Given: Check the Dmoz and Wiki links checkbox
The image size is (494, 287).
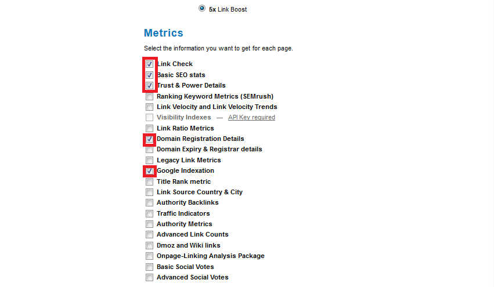Looking at the screenshot, I should point(150,245).
